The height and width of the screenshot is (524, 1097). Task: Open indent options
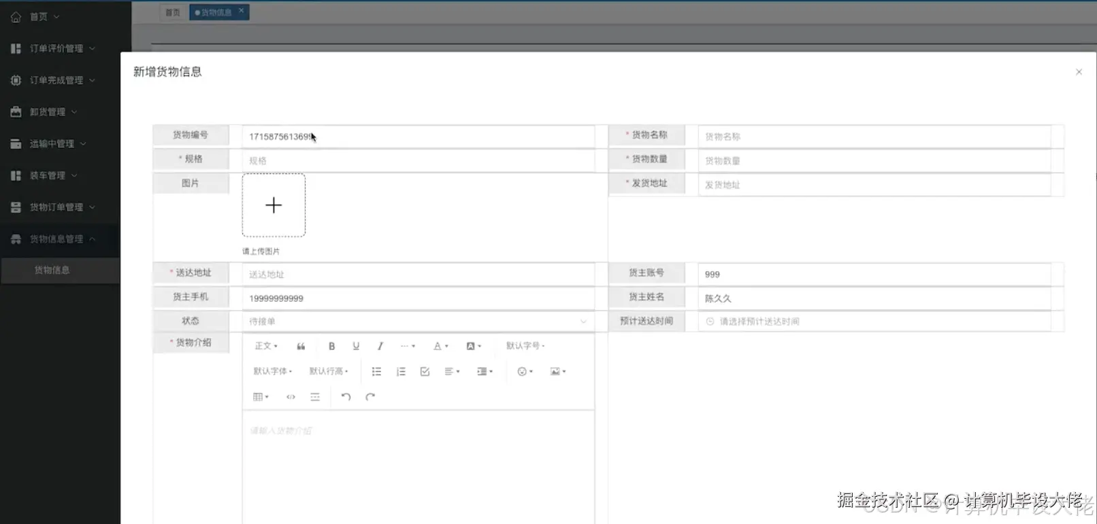point(485,371)
